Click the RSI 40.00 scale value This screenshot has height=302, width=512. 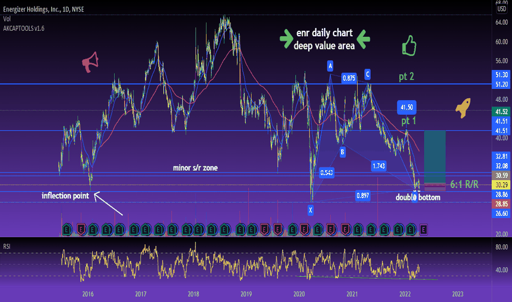coord(502,270)
